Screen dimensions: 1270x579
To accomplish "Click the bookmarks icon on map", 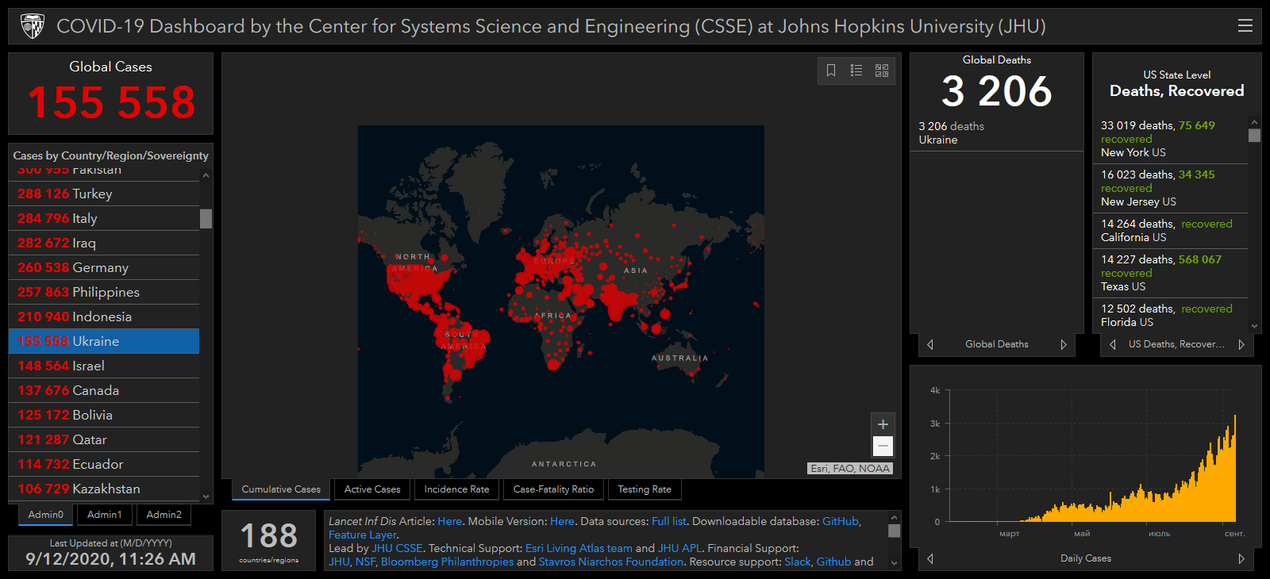I will [831, 71].
